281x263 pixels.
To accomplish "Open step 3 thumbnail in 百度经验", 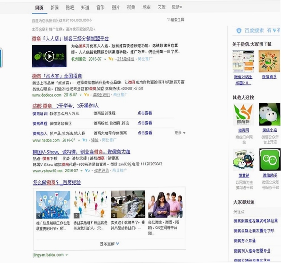I will [128, 204].
